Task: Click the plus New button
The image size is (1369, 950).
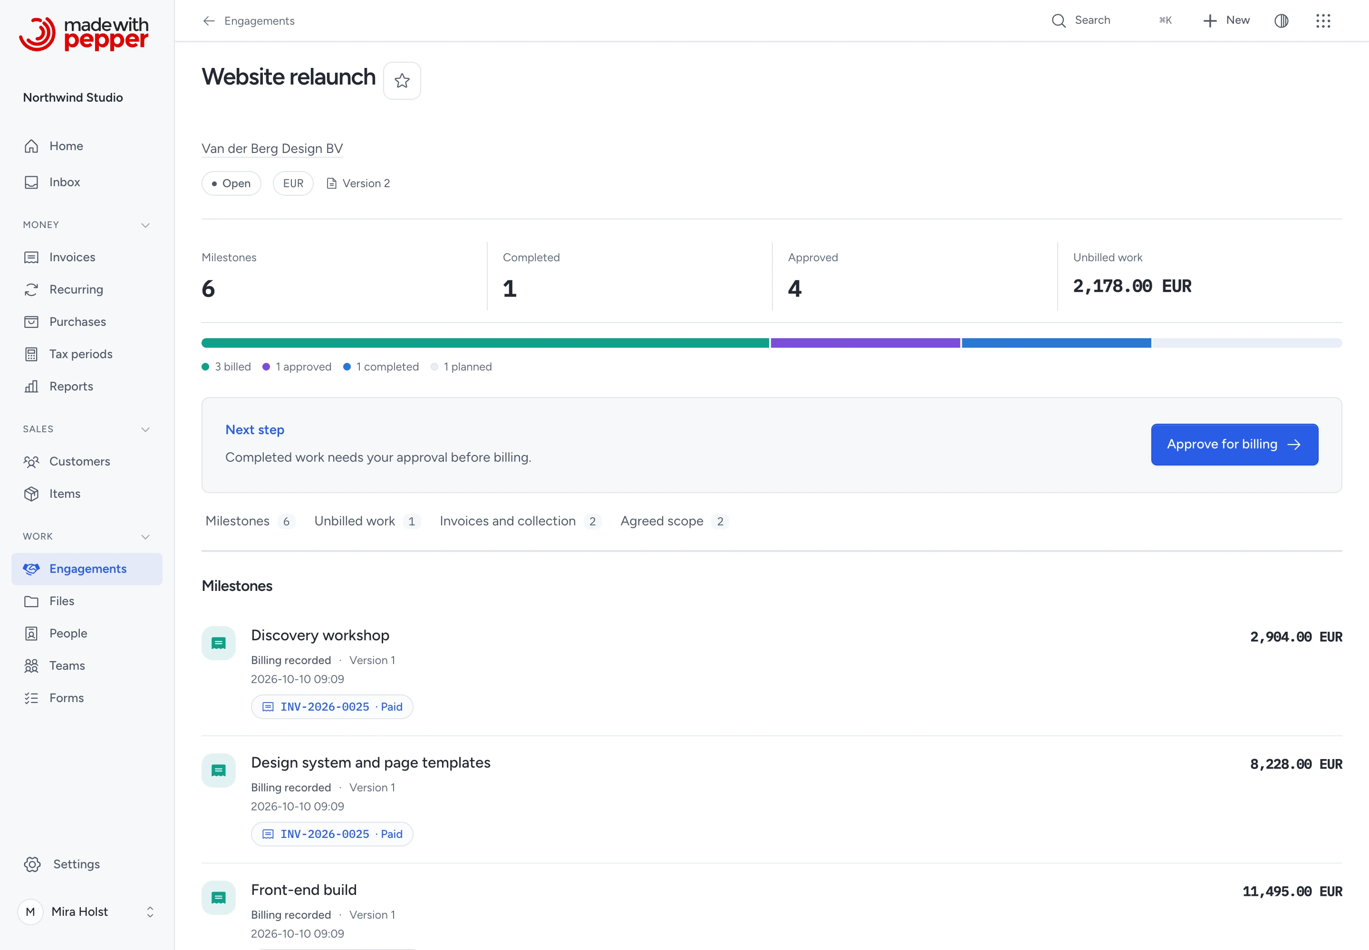Action: click(x=1226, y=20)
